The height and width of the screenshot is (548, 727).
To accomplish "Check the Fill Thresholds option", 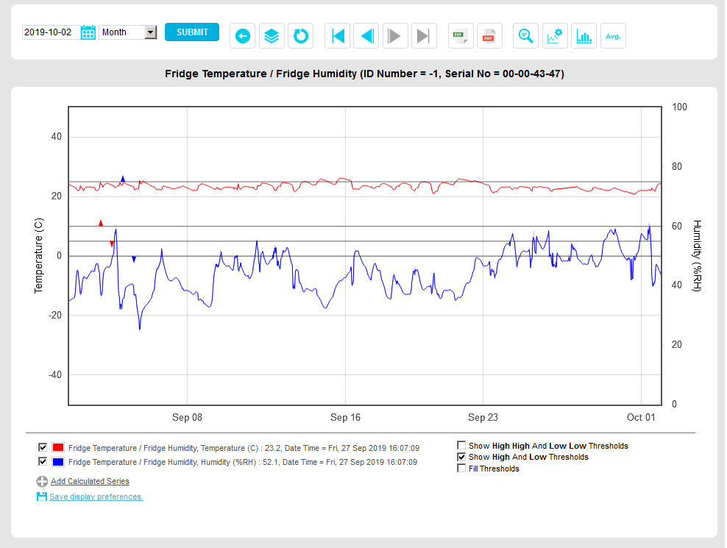I will 461,469.
